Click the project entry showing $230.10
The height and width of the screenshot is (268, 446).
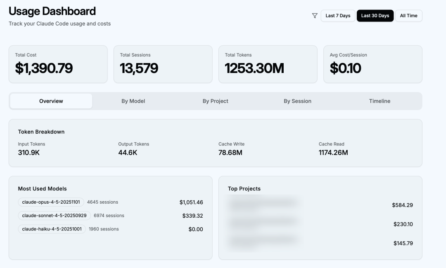(x=403, y=224)
